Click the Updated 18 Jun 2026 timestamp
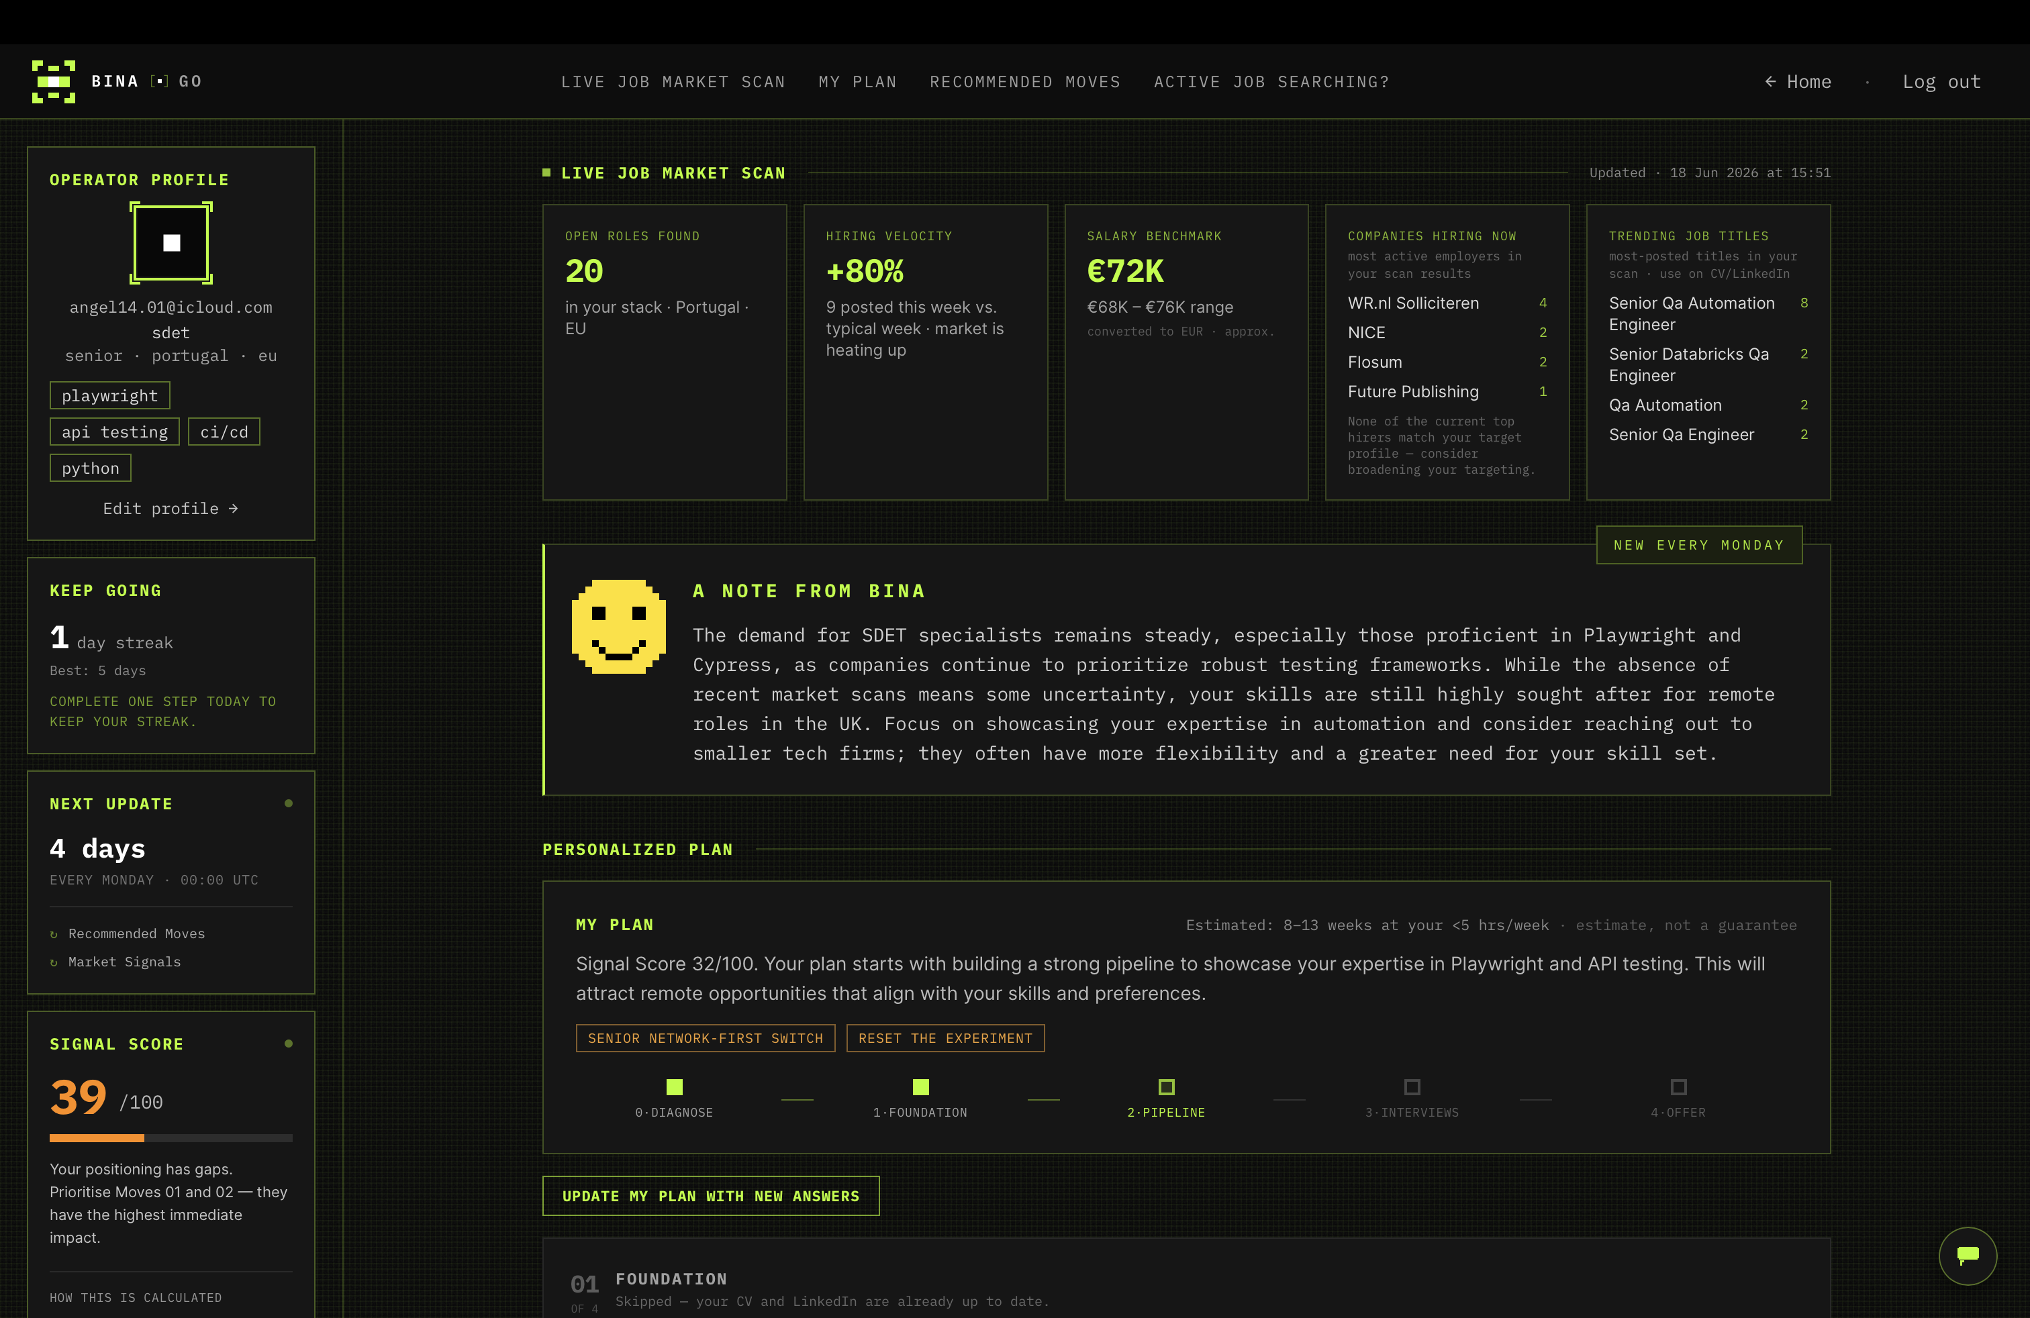This screenshot has width=2030, height=1318. point(1709,173)
